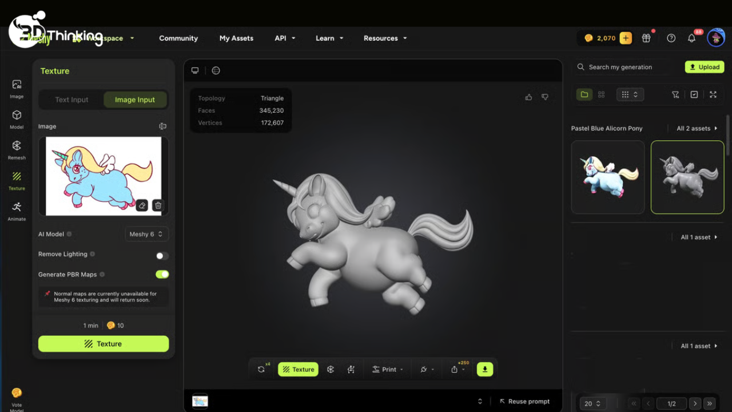Open the Community page
The width and height of the screenshot is (732, 412).
pos(178,38)
